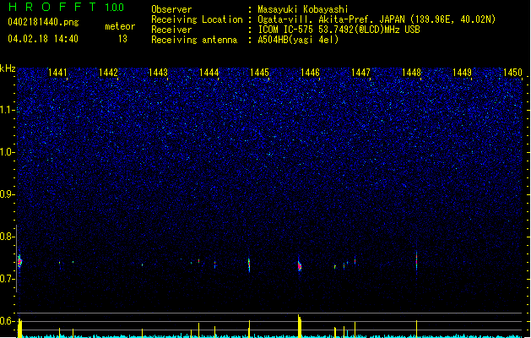This screenshot has height=338, width=531.
Task: Click the meteor count value 13
Action: (122, 39)
